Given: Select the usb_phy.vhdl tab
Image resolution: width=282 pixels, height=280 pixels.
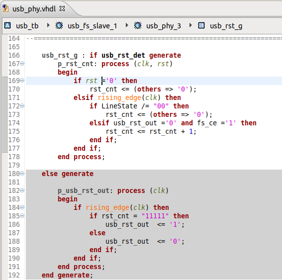Looking at the screenshot, I should [x=34, y=9].
